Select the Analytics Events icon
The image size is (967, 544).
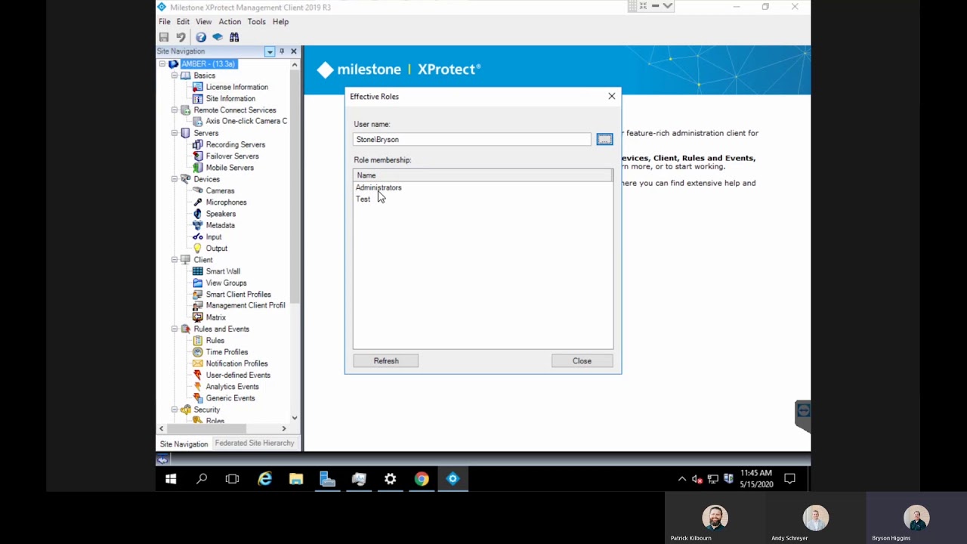(x=198, y=386)
